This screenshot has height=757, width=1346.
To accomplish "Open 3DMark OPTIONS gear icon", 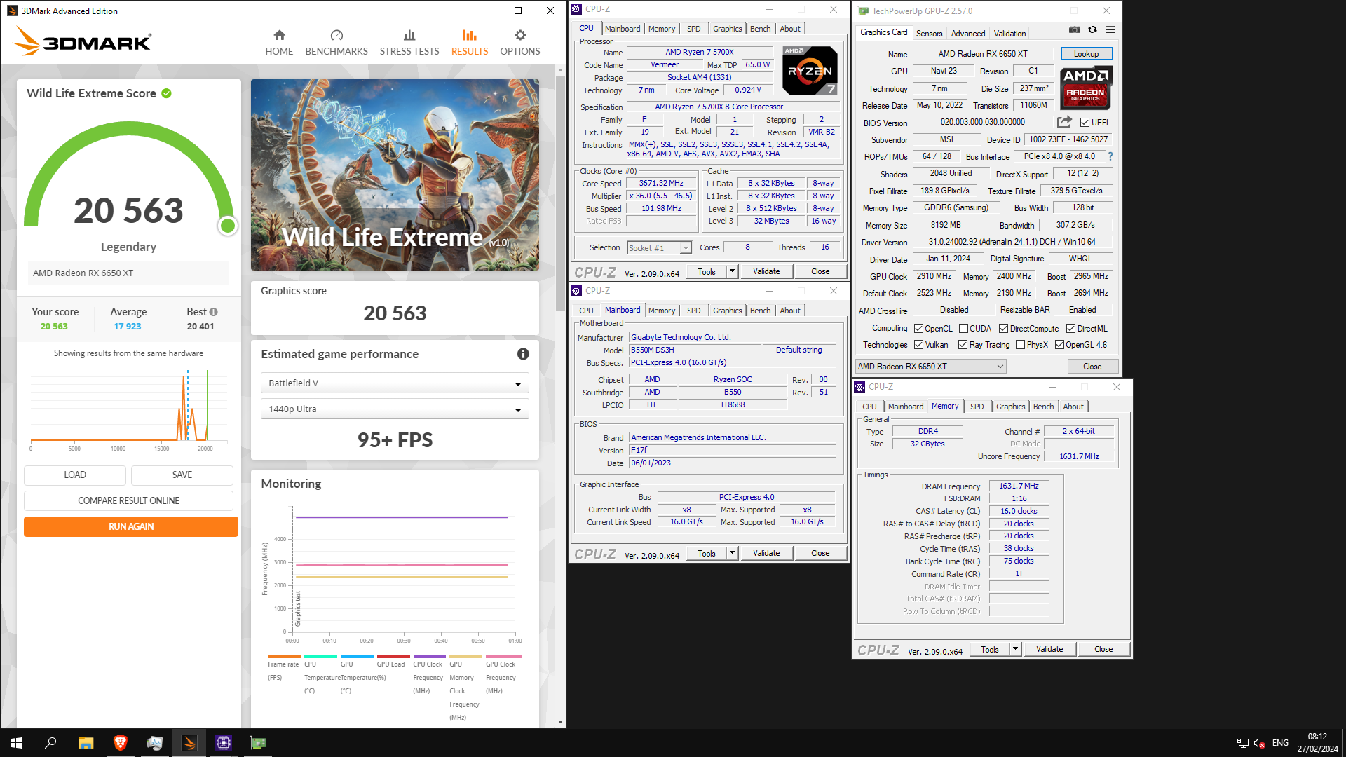I will tap(520, 35).
